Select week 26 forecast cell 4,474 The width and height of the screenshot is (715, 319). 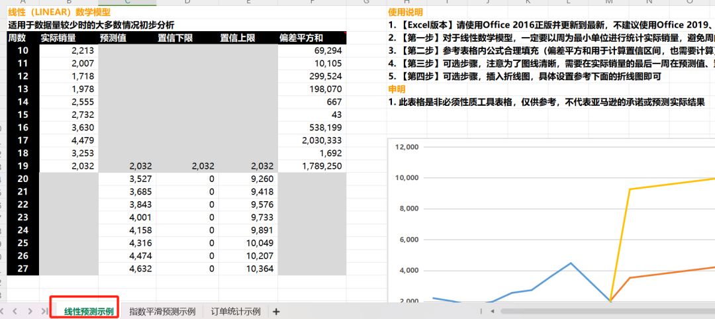[127, 256]
